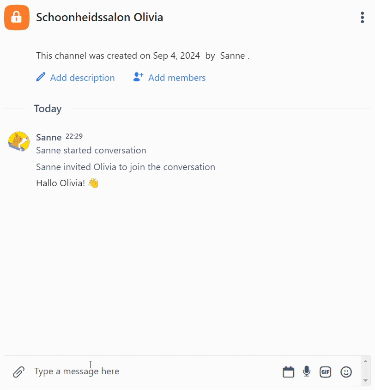
Task: Click the 22:29 message timestamp
Action: click(74, 136)
